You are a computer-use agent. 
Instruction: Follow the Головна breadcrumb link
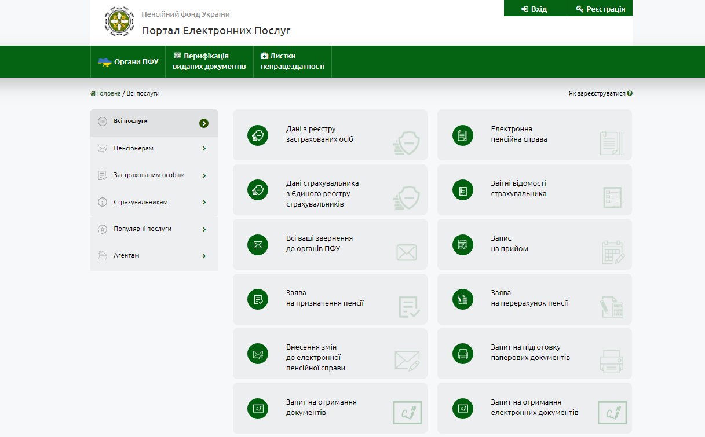pyautogui.click(x=109, y=93)
